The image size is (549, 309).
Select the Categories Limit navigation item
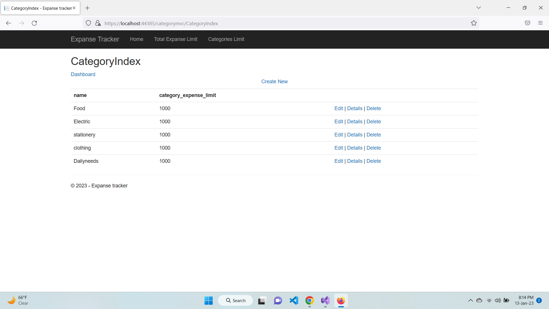[x=226, y=39]
